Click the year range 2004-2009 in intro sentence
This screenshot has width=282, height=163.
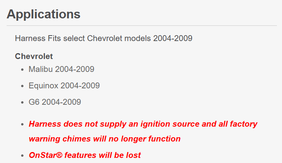[172, 38]
